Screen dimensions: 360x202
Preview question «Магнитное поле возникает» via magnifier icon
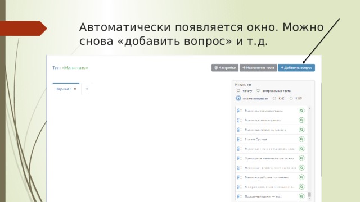[301, 111]
